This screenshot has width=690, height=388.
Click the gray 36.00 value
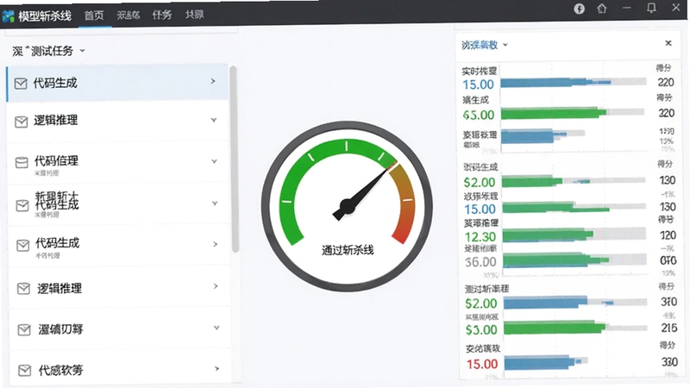click(480, 262)
